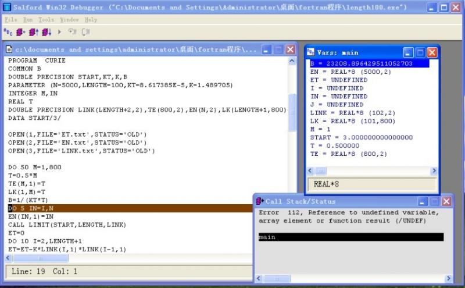Click source window vertical scrollbar thumb
Image resolution: width=465 pixels, height=288 pixels.
(292, 112)
